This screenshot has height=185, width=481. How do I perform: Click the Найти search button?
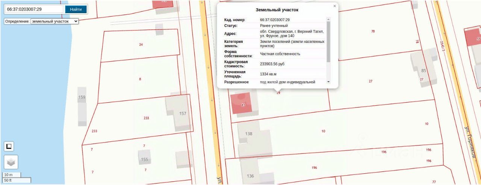pyautogui.click(x=76, y=9)
